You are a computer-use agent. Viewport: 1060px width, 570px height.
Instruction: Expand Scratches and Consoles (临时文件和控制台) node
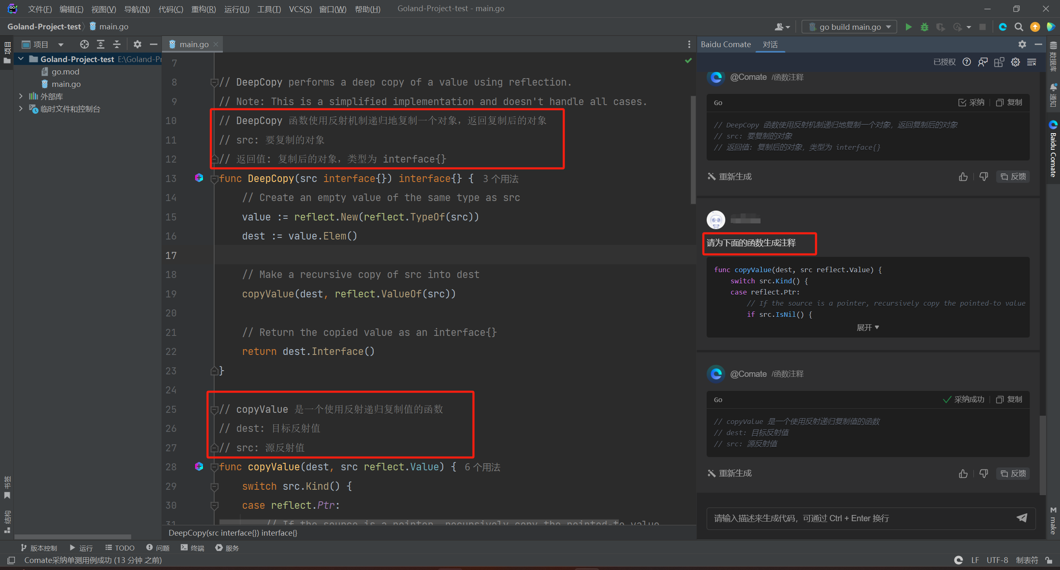pos(21,109)
